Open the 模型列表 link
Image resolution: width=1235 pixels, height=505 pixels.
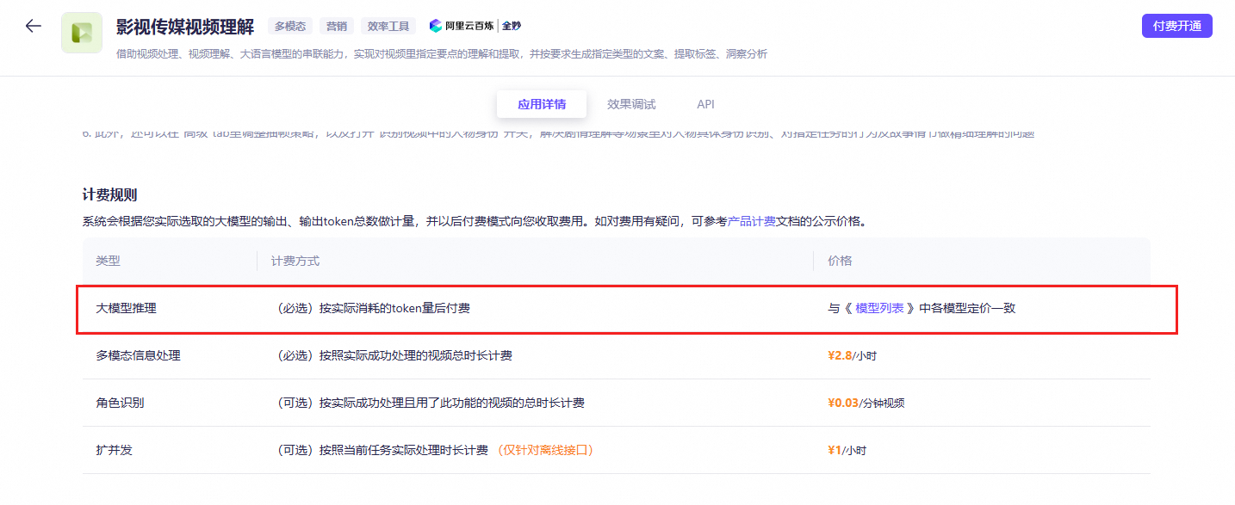pos(879,308)
